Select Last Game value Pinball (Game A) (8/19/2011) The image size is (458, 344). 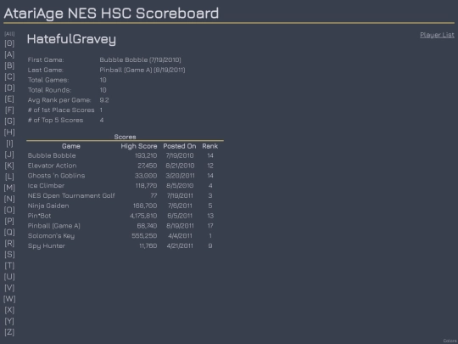click(x=142, y=70)
